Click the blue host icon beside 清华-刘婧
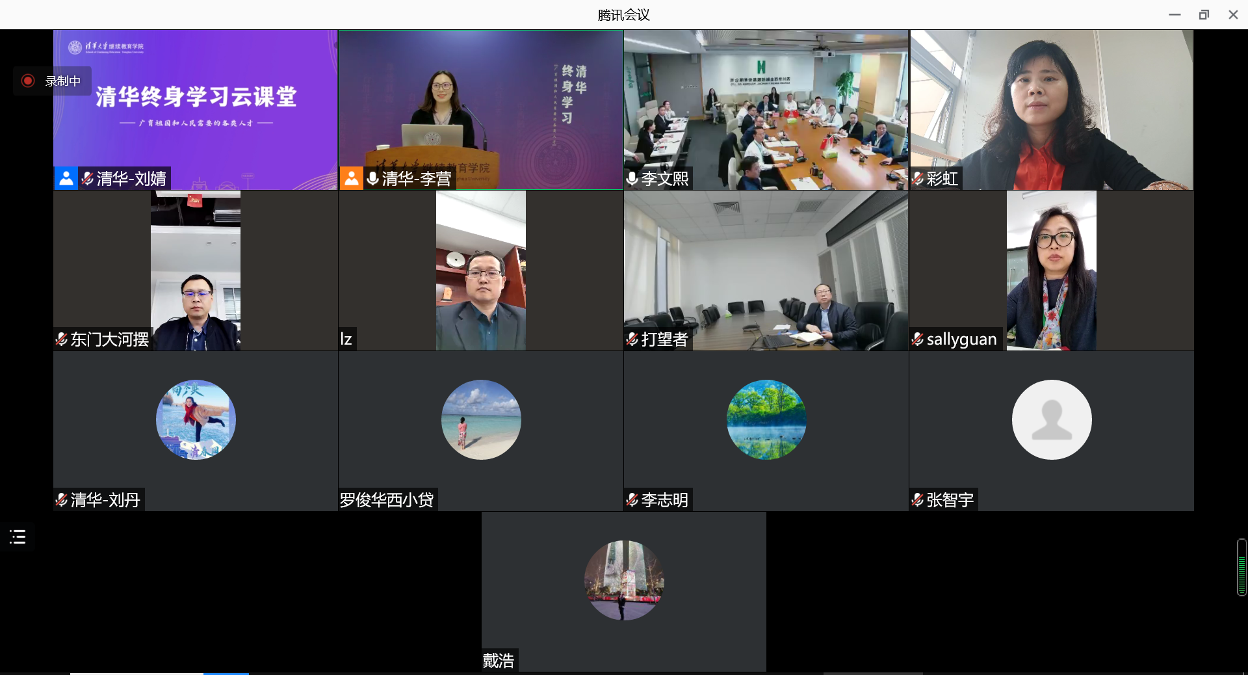This screenshot has width=1248, height=675. pos(66,178)
